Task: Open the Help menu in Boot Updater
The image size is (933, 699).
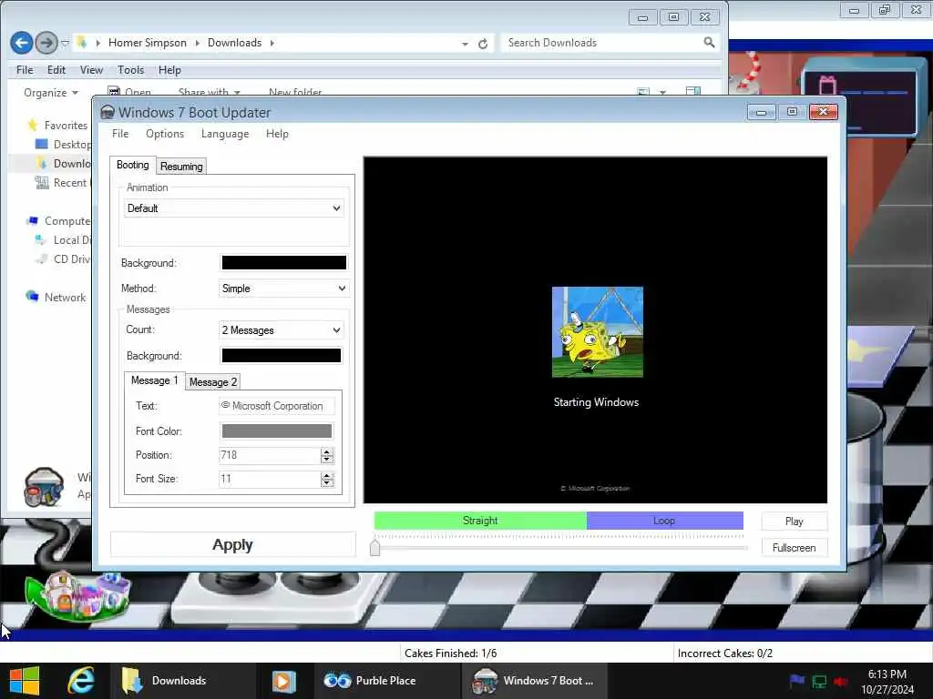Action: (277, 134)
